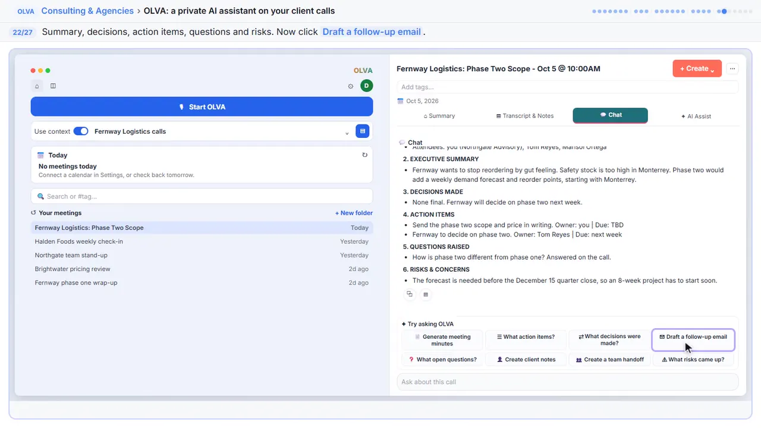
Task: Click the list icon below chat response
Action: tap(426, 294)
